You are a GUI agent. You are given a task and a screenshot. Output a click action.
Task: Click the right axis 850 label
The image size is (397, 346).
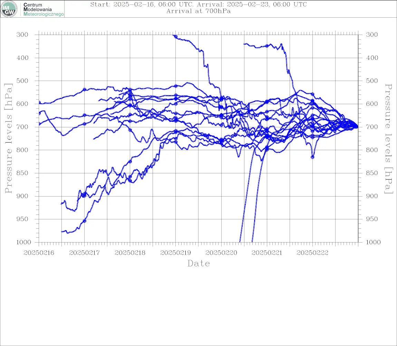point(372,173)
